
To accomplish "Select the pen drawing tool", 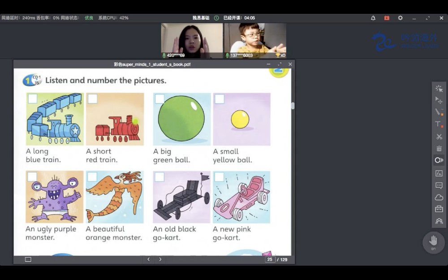I will click(x=439, y=112).
